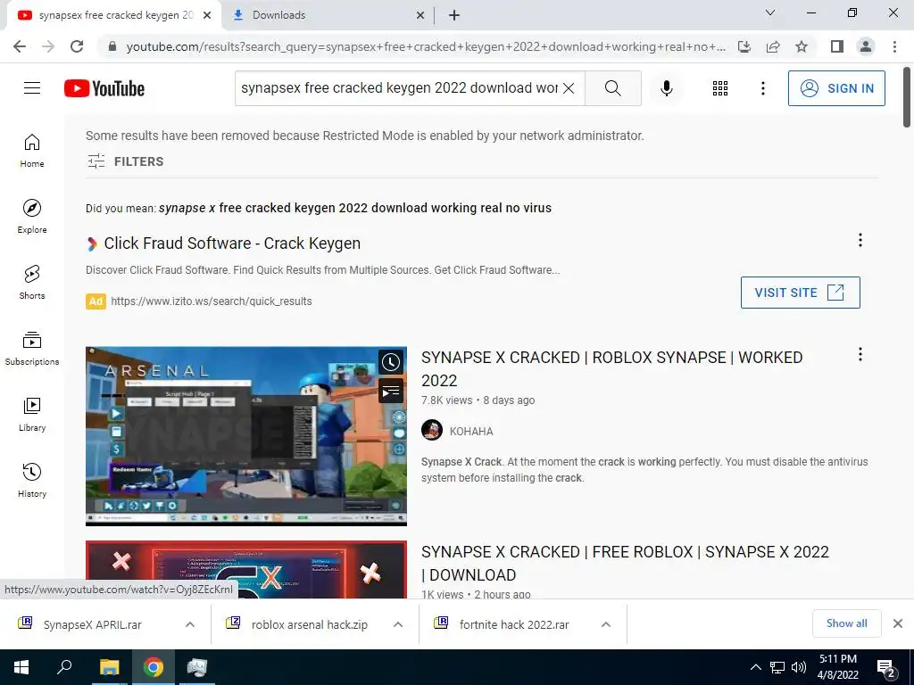Screen dimensions: 914x685
Task: Bookmark this page with star
Action: [802, 46]
